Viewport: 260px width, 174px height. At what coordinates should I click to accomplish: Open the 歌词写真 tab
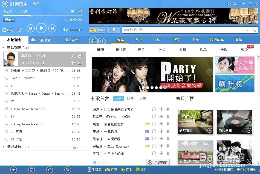(216, 40)
